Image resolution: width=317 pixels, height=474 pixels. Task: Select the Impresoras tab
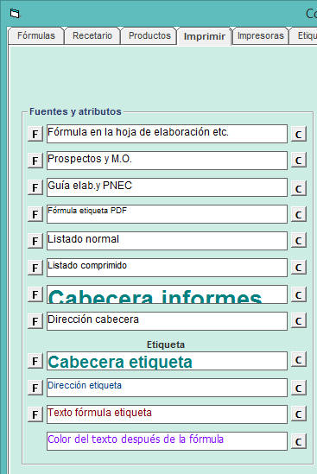click(261, 35)
